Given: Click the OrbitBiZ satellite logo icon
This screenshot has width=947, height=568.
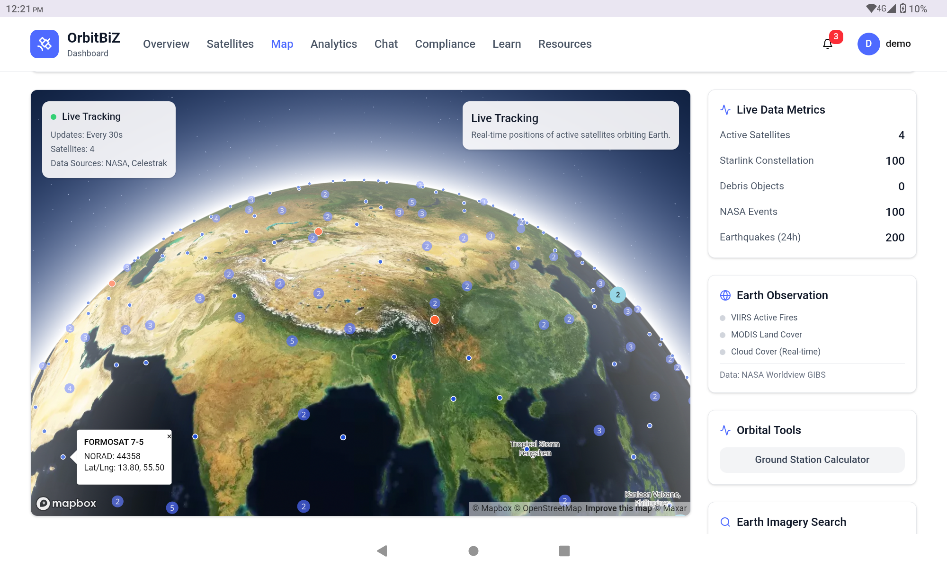Looking at the screenshot, I should pos(45,44).
